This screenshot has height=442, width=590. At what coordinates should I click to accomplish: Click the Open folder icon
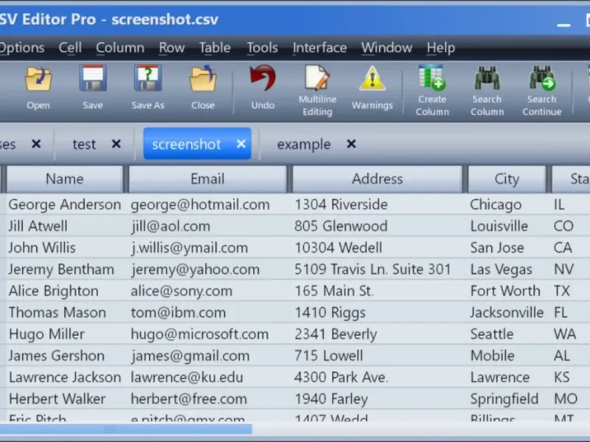[38, 80]
